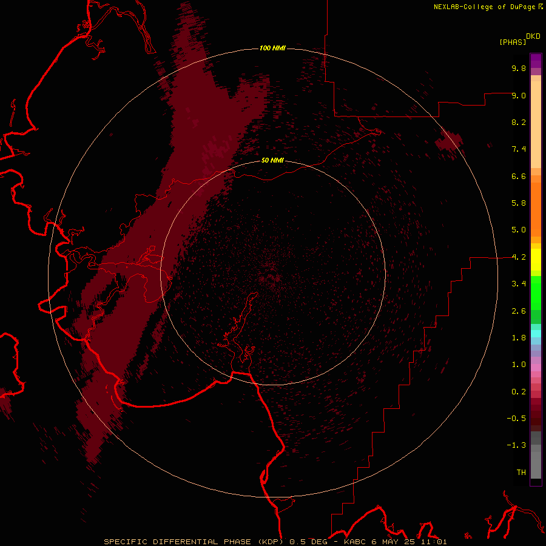Image resolution: width=546 pixels, height=546 pixels.
Task: Select the 1.8 scale value
Action: point(519,338)
